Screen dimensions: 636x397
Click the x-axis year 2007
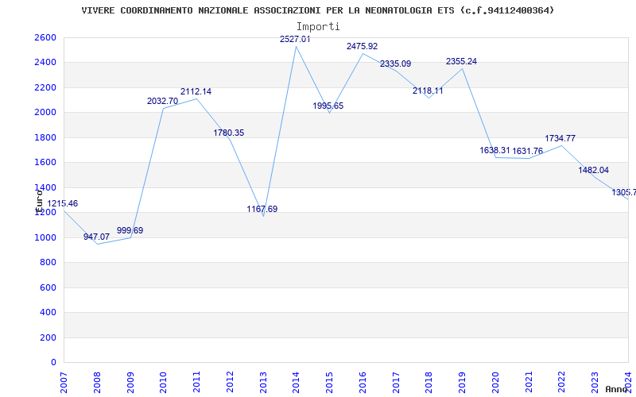coord(64,382)
